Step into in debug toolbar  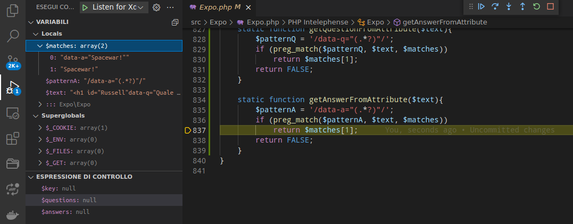coord(509,6)
